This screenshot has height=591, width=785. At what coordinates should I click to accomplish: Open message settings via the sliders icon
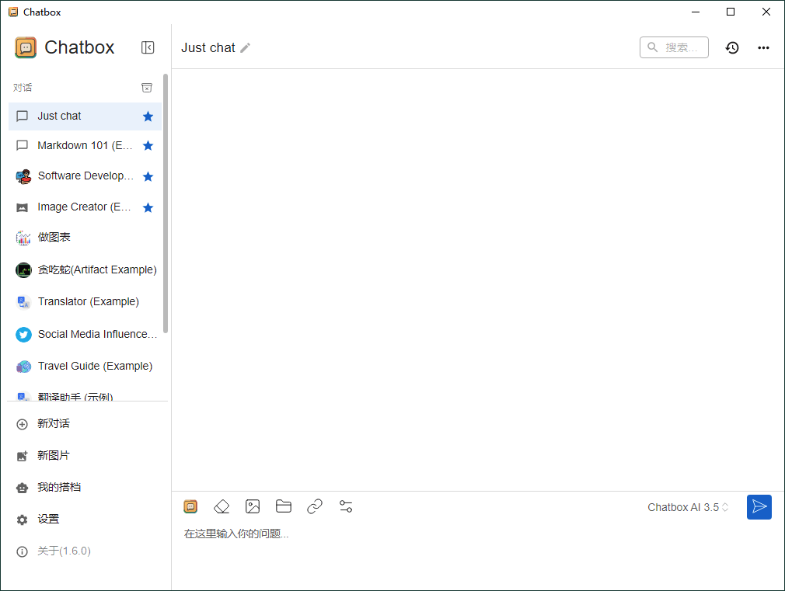(346, 506)
